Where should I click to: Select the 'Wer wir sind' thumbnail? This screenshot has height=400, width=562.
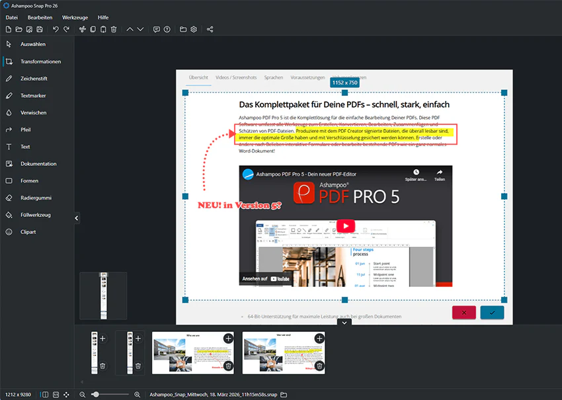tap(284, 352)
